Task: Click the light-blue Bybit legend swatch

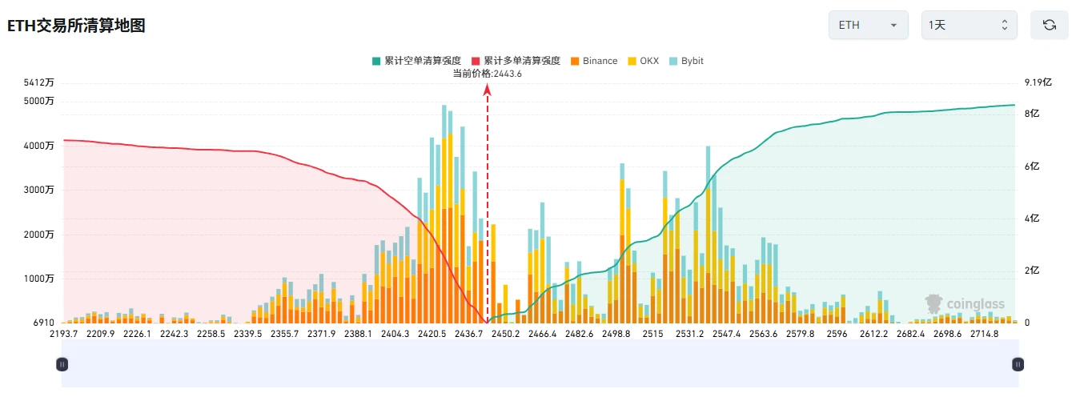Action: (673, 61)
